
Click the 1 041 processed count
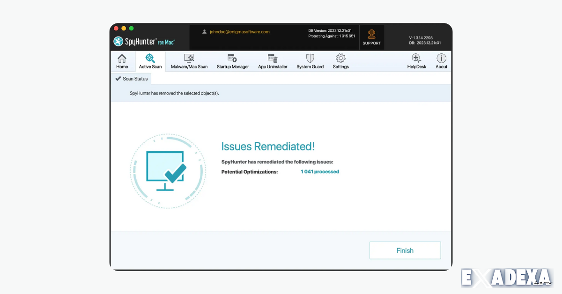pyautogui.click(x=320, y=172)
